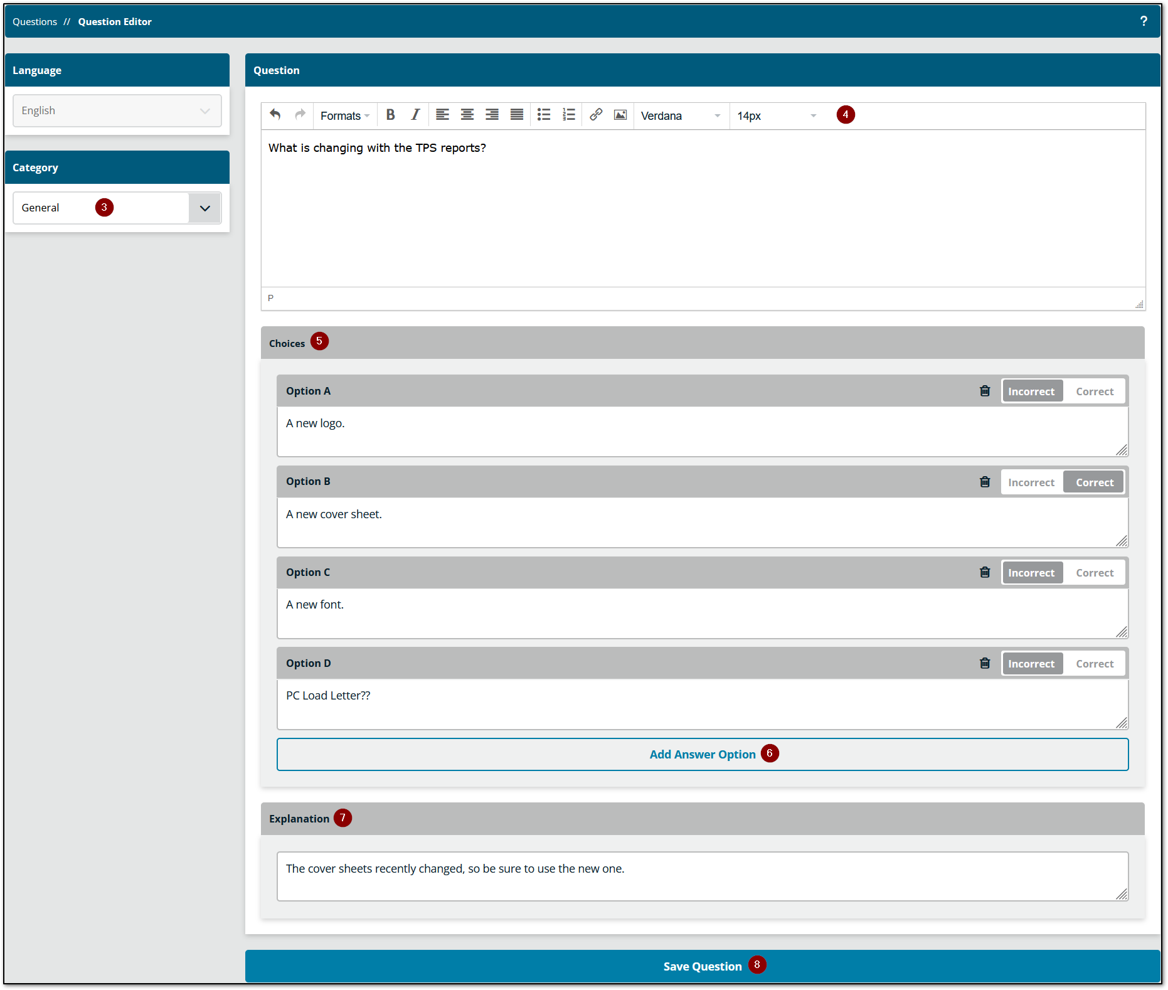Click the Save Question button
The image size is (1168, 990).
point(702,966)
